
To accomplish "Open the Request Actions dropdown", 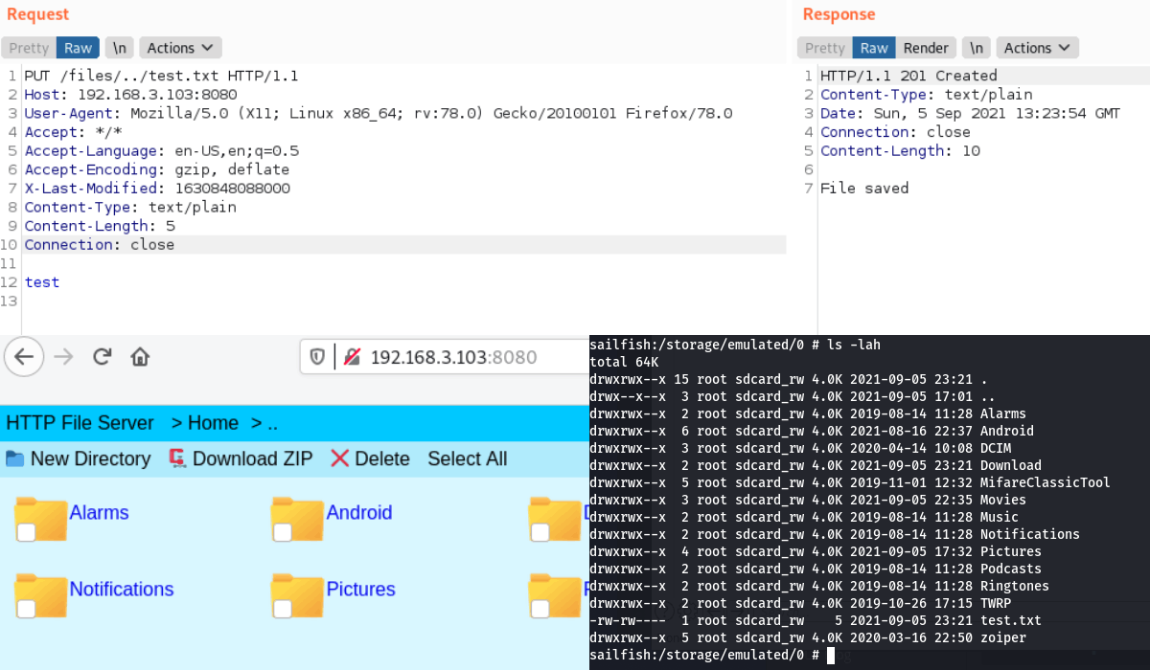I will pos(180,48).
